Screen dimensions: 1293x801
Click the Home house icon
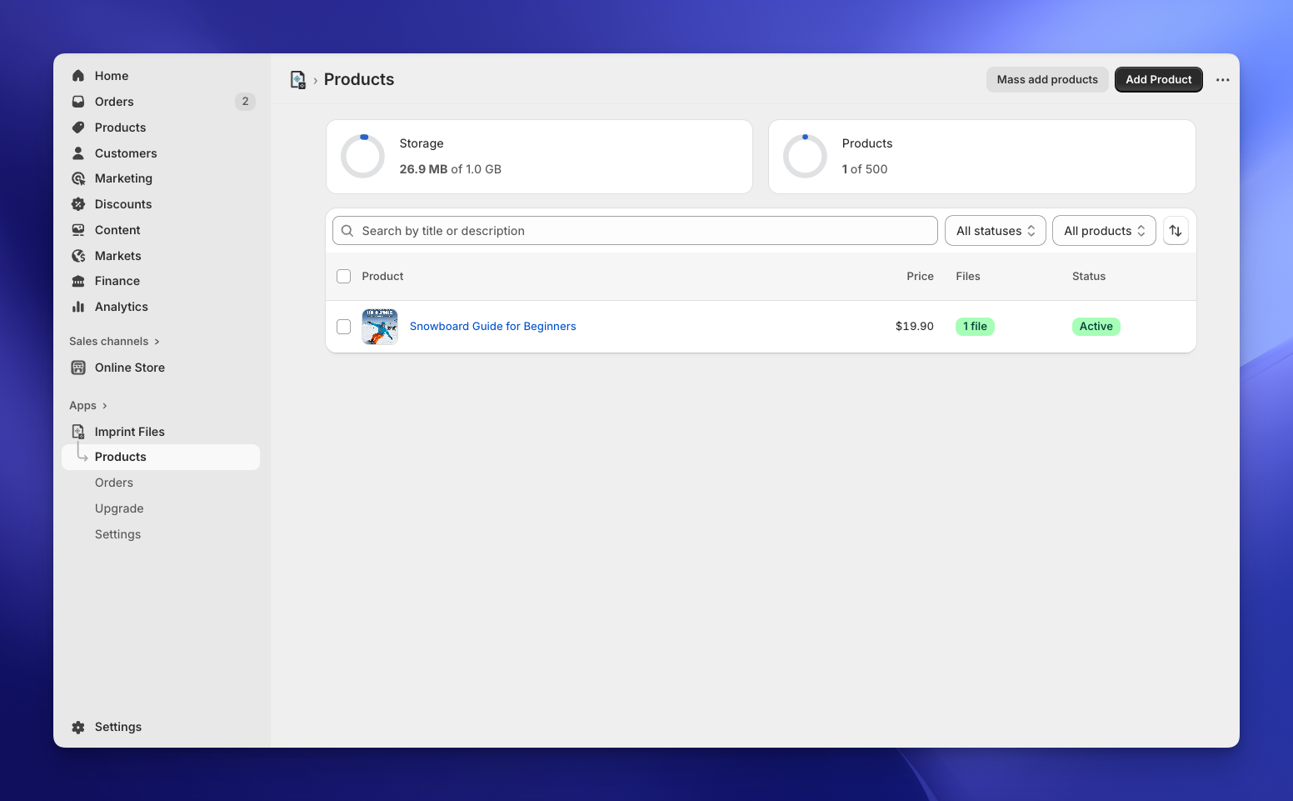[x=78, y=76]
